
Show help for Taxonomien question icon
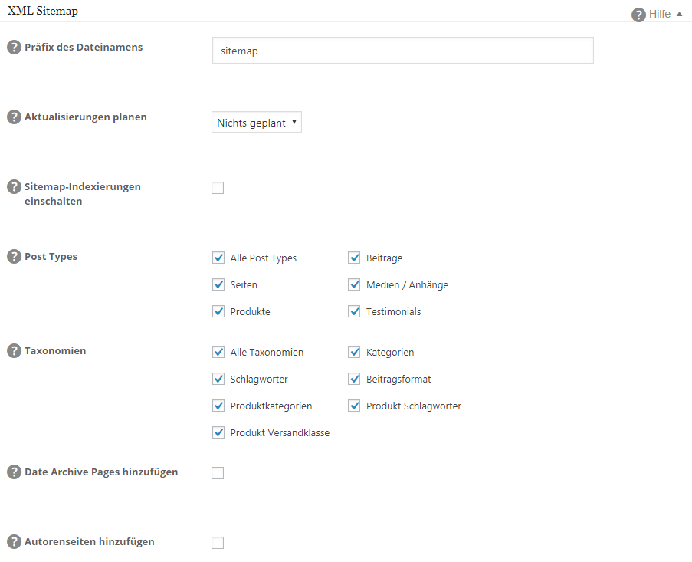[14, 351]
